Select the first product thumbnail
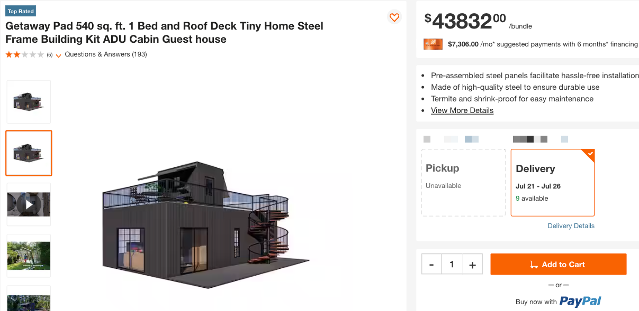Image resolution: width=639 pixels, height=311 pixels. 29,102
